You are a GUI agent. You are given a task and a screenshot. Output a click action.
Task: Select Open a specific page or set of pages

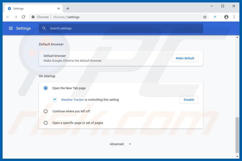[46, 123]
